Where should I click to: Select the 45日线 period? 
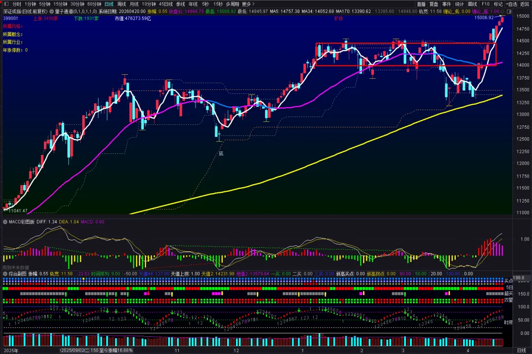[166, 4]
